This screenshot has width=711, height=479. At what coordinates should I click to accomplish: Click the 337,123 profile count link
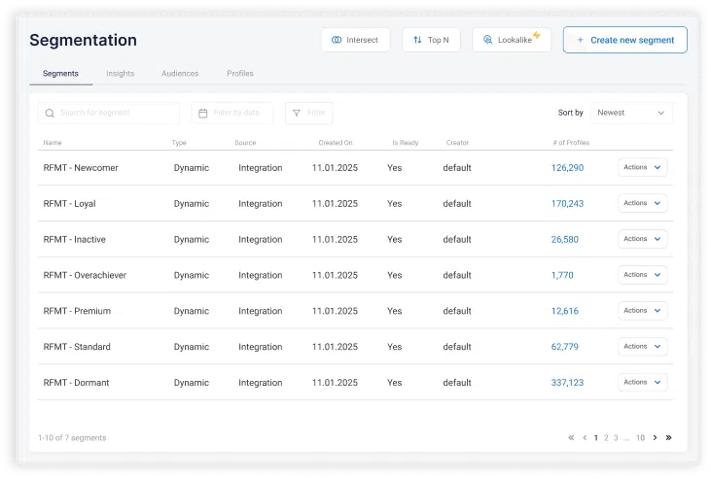pyautogui.click(x=567, y=383)
